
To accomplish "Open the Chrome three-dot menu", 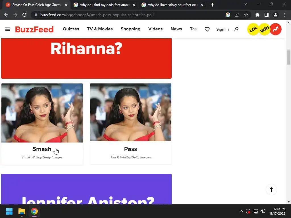I will pos(285,15).
